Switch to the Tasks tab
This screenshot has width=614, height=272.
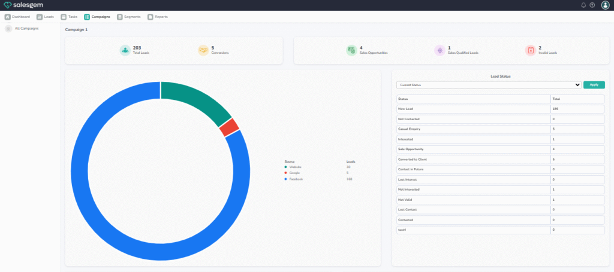point(69,17)
